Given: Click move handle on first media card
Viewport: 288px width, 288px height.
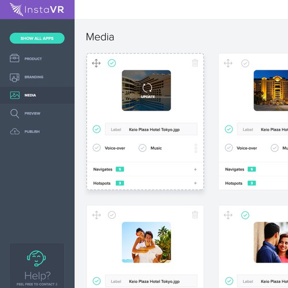Looking at the screenshot, I should point(96,63).
